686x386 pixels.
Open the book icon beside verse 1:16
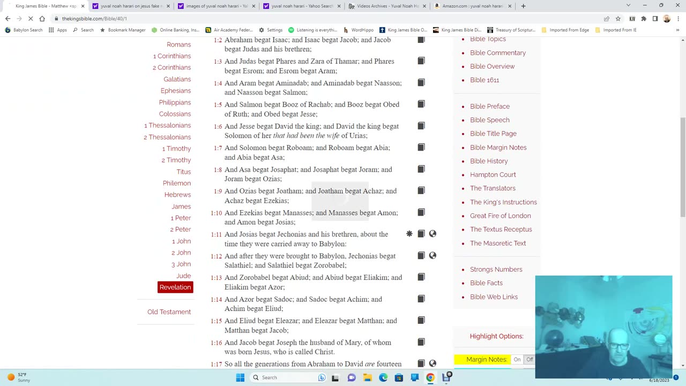click(x=421, y=342)
